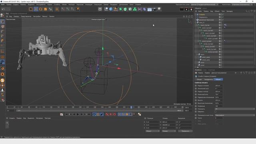Click the Enable Snap icon

2,74
